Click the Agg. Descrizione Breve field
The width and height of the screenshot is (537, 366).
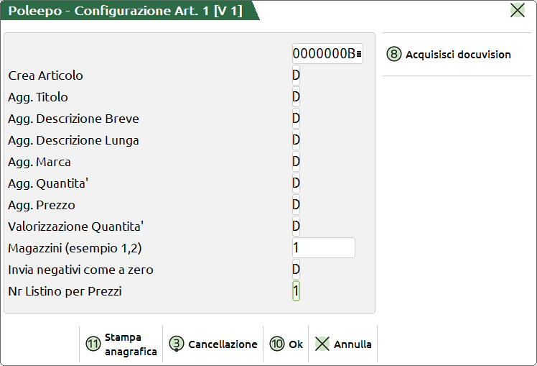tap(296, 119)
